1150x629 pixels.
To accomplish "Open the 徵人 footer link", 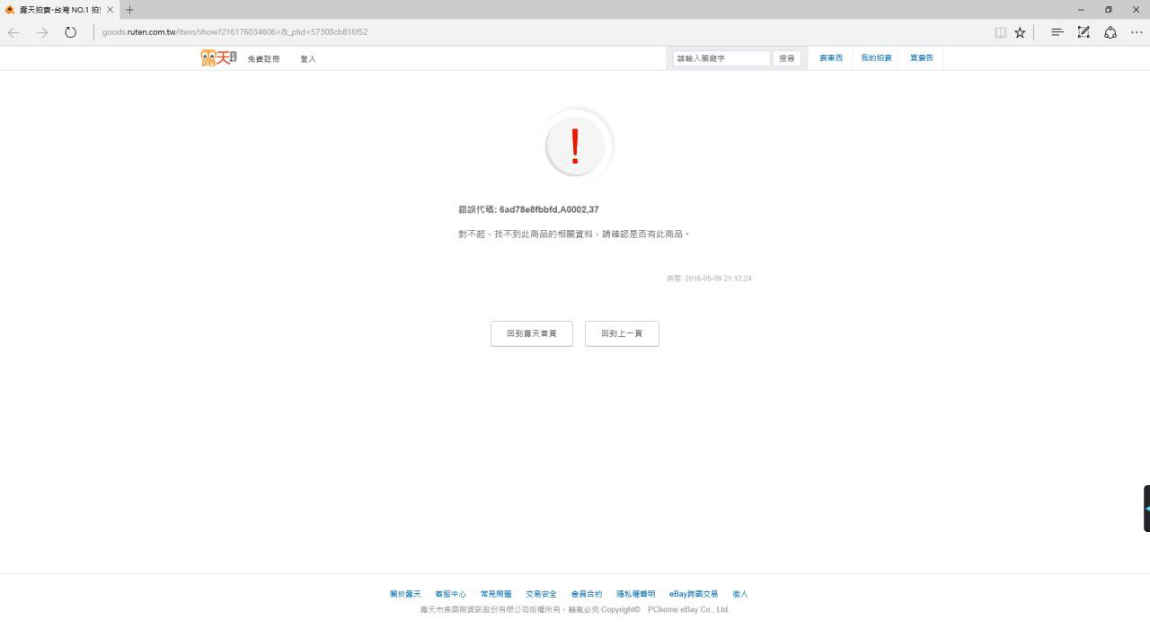I will coord(740,594).
